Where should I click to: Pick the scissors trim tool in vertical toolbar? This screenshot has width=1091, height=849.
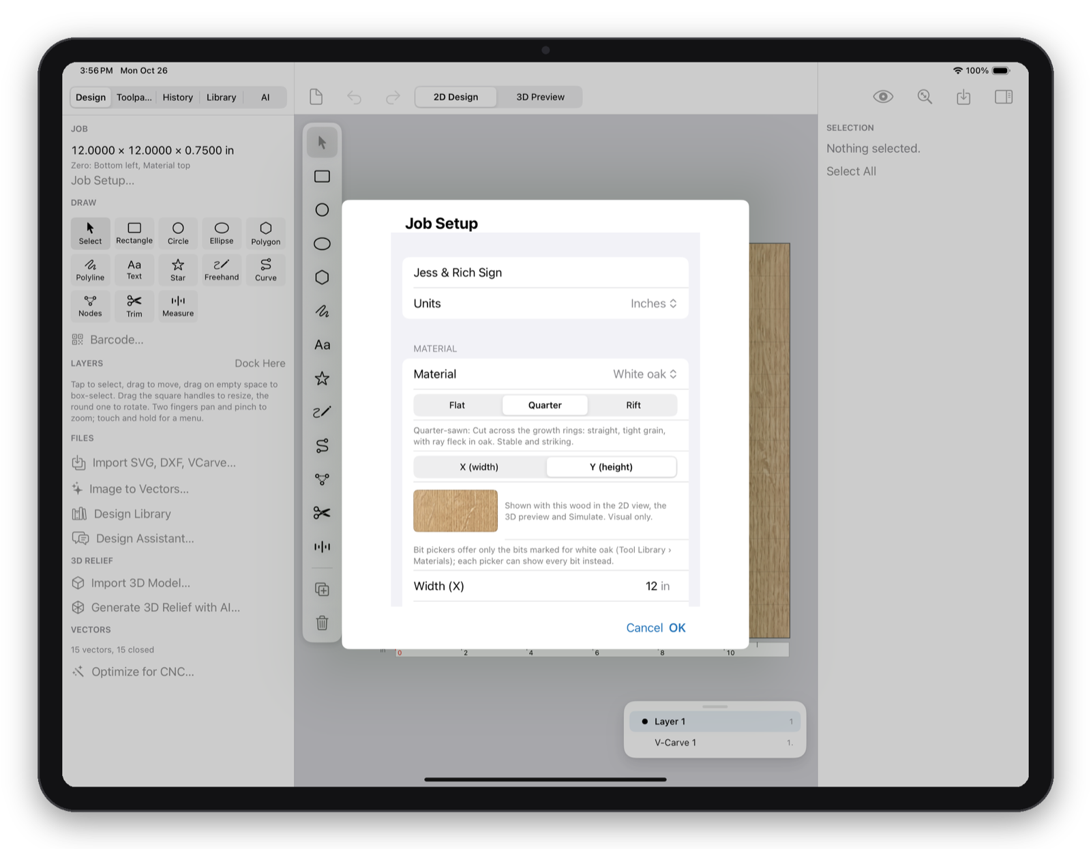pyautogui.click(x=322, y=513)
